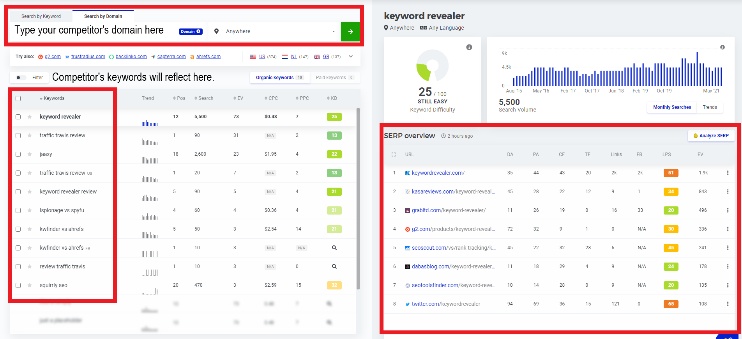Star the kwfinder vs ahrefs keyword
742x339 pixels.
(x=30, y=229)
